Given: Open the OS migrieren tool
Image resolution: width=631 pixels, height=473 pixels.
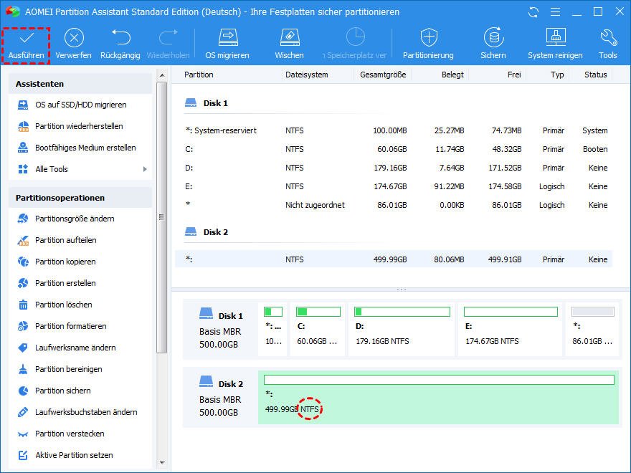Looking at the screenshot, I should 227,39.
